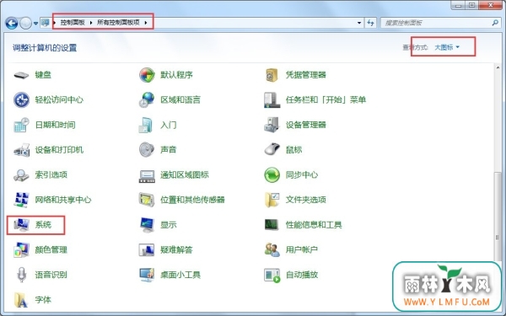The height and width of the screenshot is (316, 506).
Task: Click the address bar computer icon
Action: [x=46, y=23]
